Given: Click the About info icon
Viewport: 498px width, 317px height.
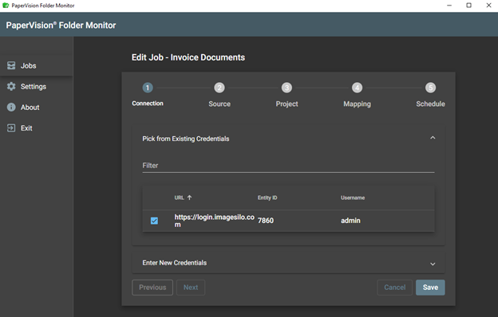Looking at the screenshot, I should [x=11, y=108].
